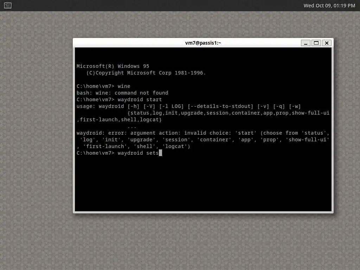The height and width of the screenshot is (270, 360).
Task: Click the current prompt 'waydroid sets'
Action: [x=117, y=153]
